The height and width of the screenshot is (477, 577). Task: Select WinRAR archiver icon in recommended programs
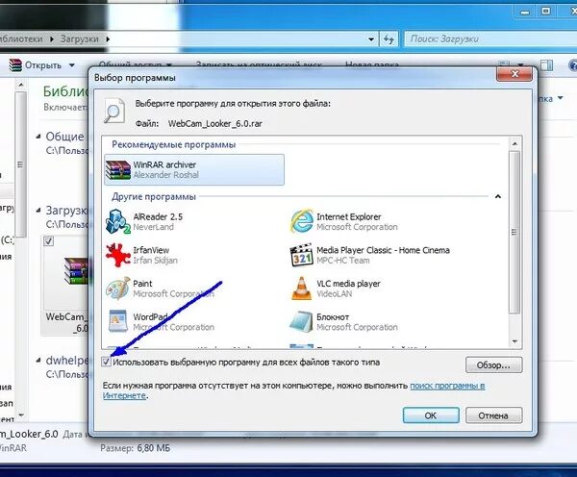coord(118,170)
